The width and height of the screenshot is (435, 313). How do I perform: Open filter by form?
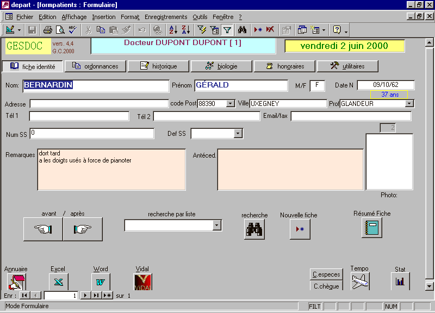tap(214, 30)
